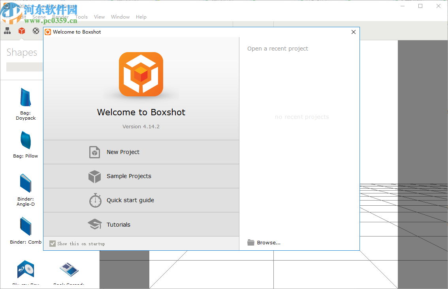Click the Shapes search field
The width and height of the screenshot is (448, 289).
point(24,67)
